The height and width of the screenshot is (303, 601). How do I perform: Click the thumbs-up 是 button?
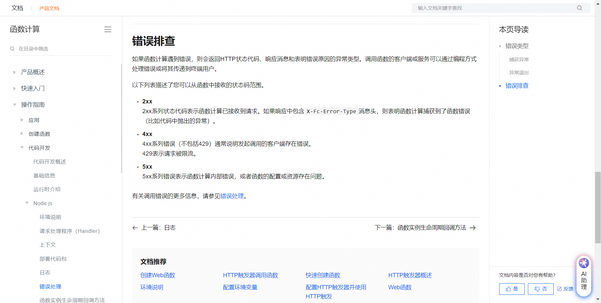tap(512, 289)
